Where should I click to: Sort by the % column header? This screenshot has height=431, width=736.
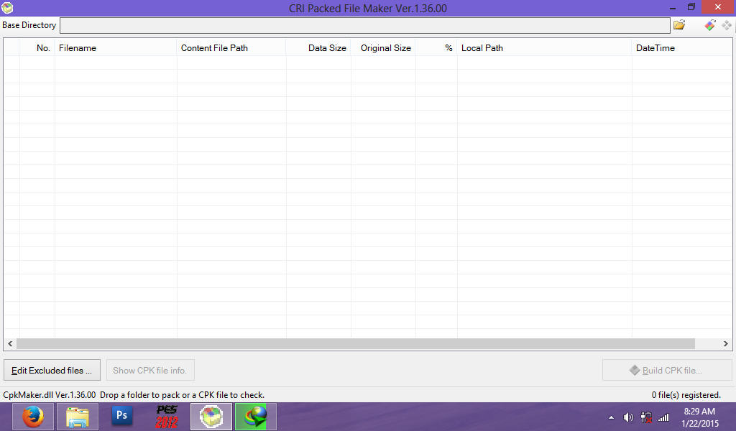(x=436, y=48)
